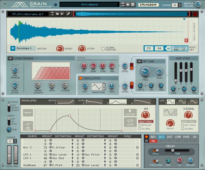Click the sample waveform edit icon
The image size is (205, 170).
point(62,14)
